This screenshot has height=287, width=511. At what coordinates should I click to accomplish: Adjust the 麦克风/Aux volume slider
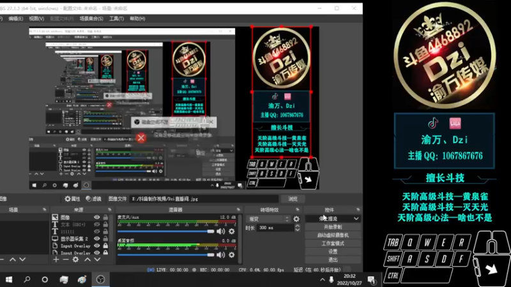(x=166, y=232)
